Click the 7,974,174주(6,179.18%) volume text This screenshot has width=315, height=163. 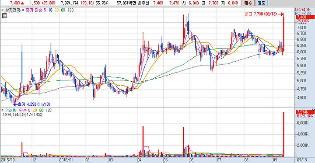(22, 114)
